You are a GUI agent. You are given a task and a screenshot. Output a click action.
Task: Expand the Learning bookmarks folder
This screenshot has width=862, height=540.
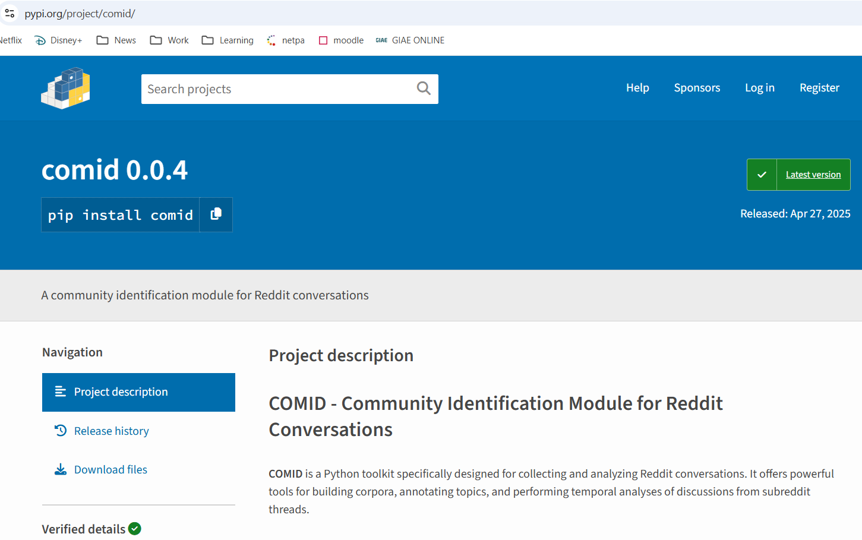click(228, 40)
